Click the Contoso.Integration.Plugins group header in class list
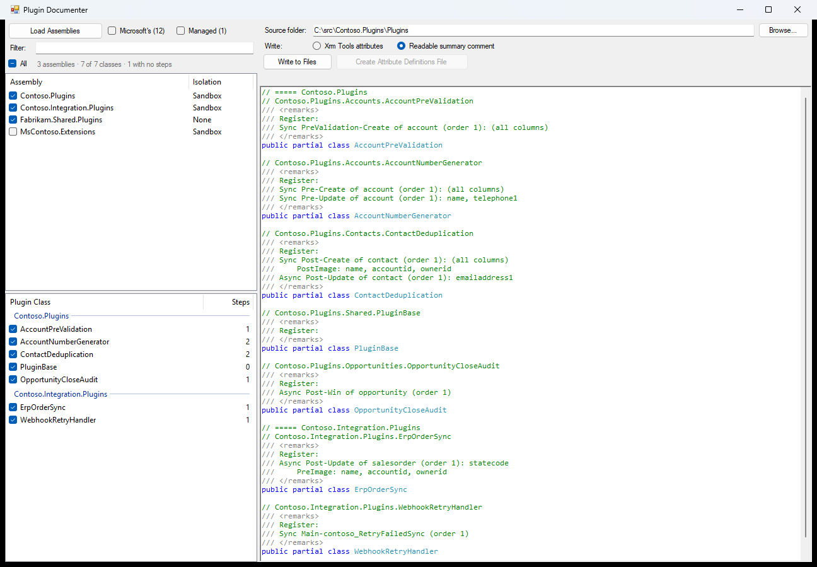The width and height of the screenshot is (817, 567). pyautogui.click(x=61, y=394)
